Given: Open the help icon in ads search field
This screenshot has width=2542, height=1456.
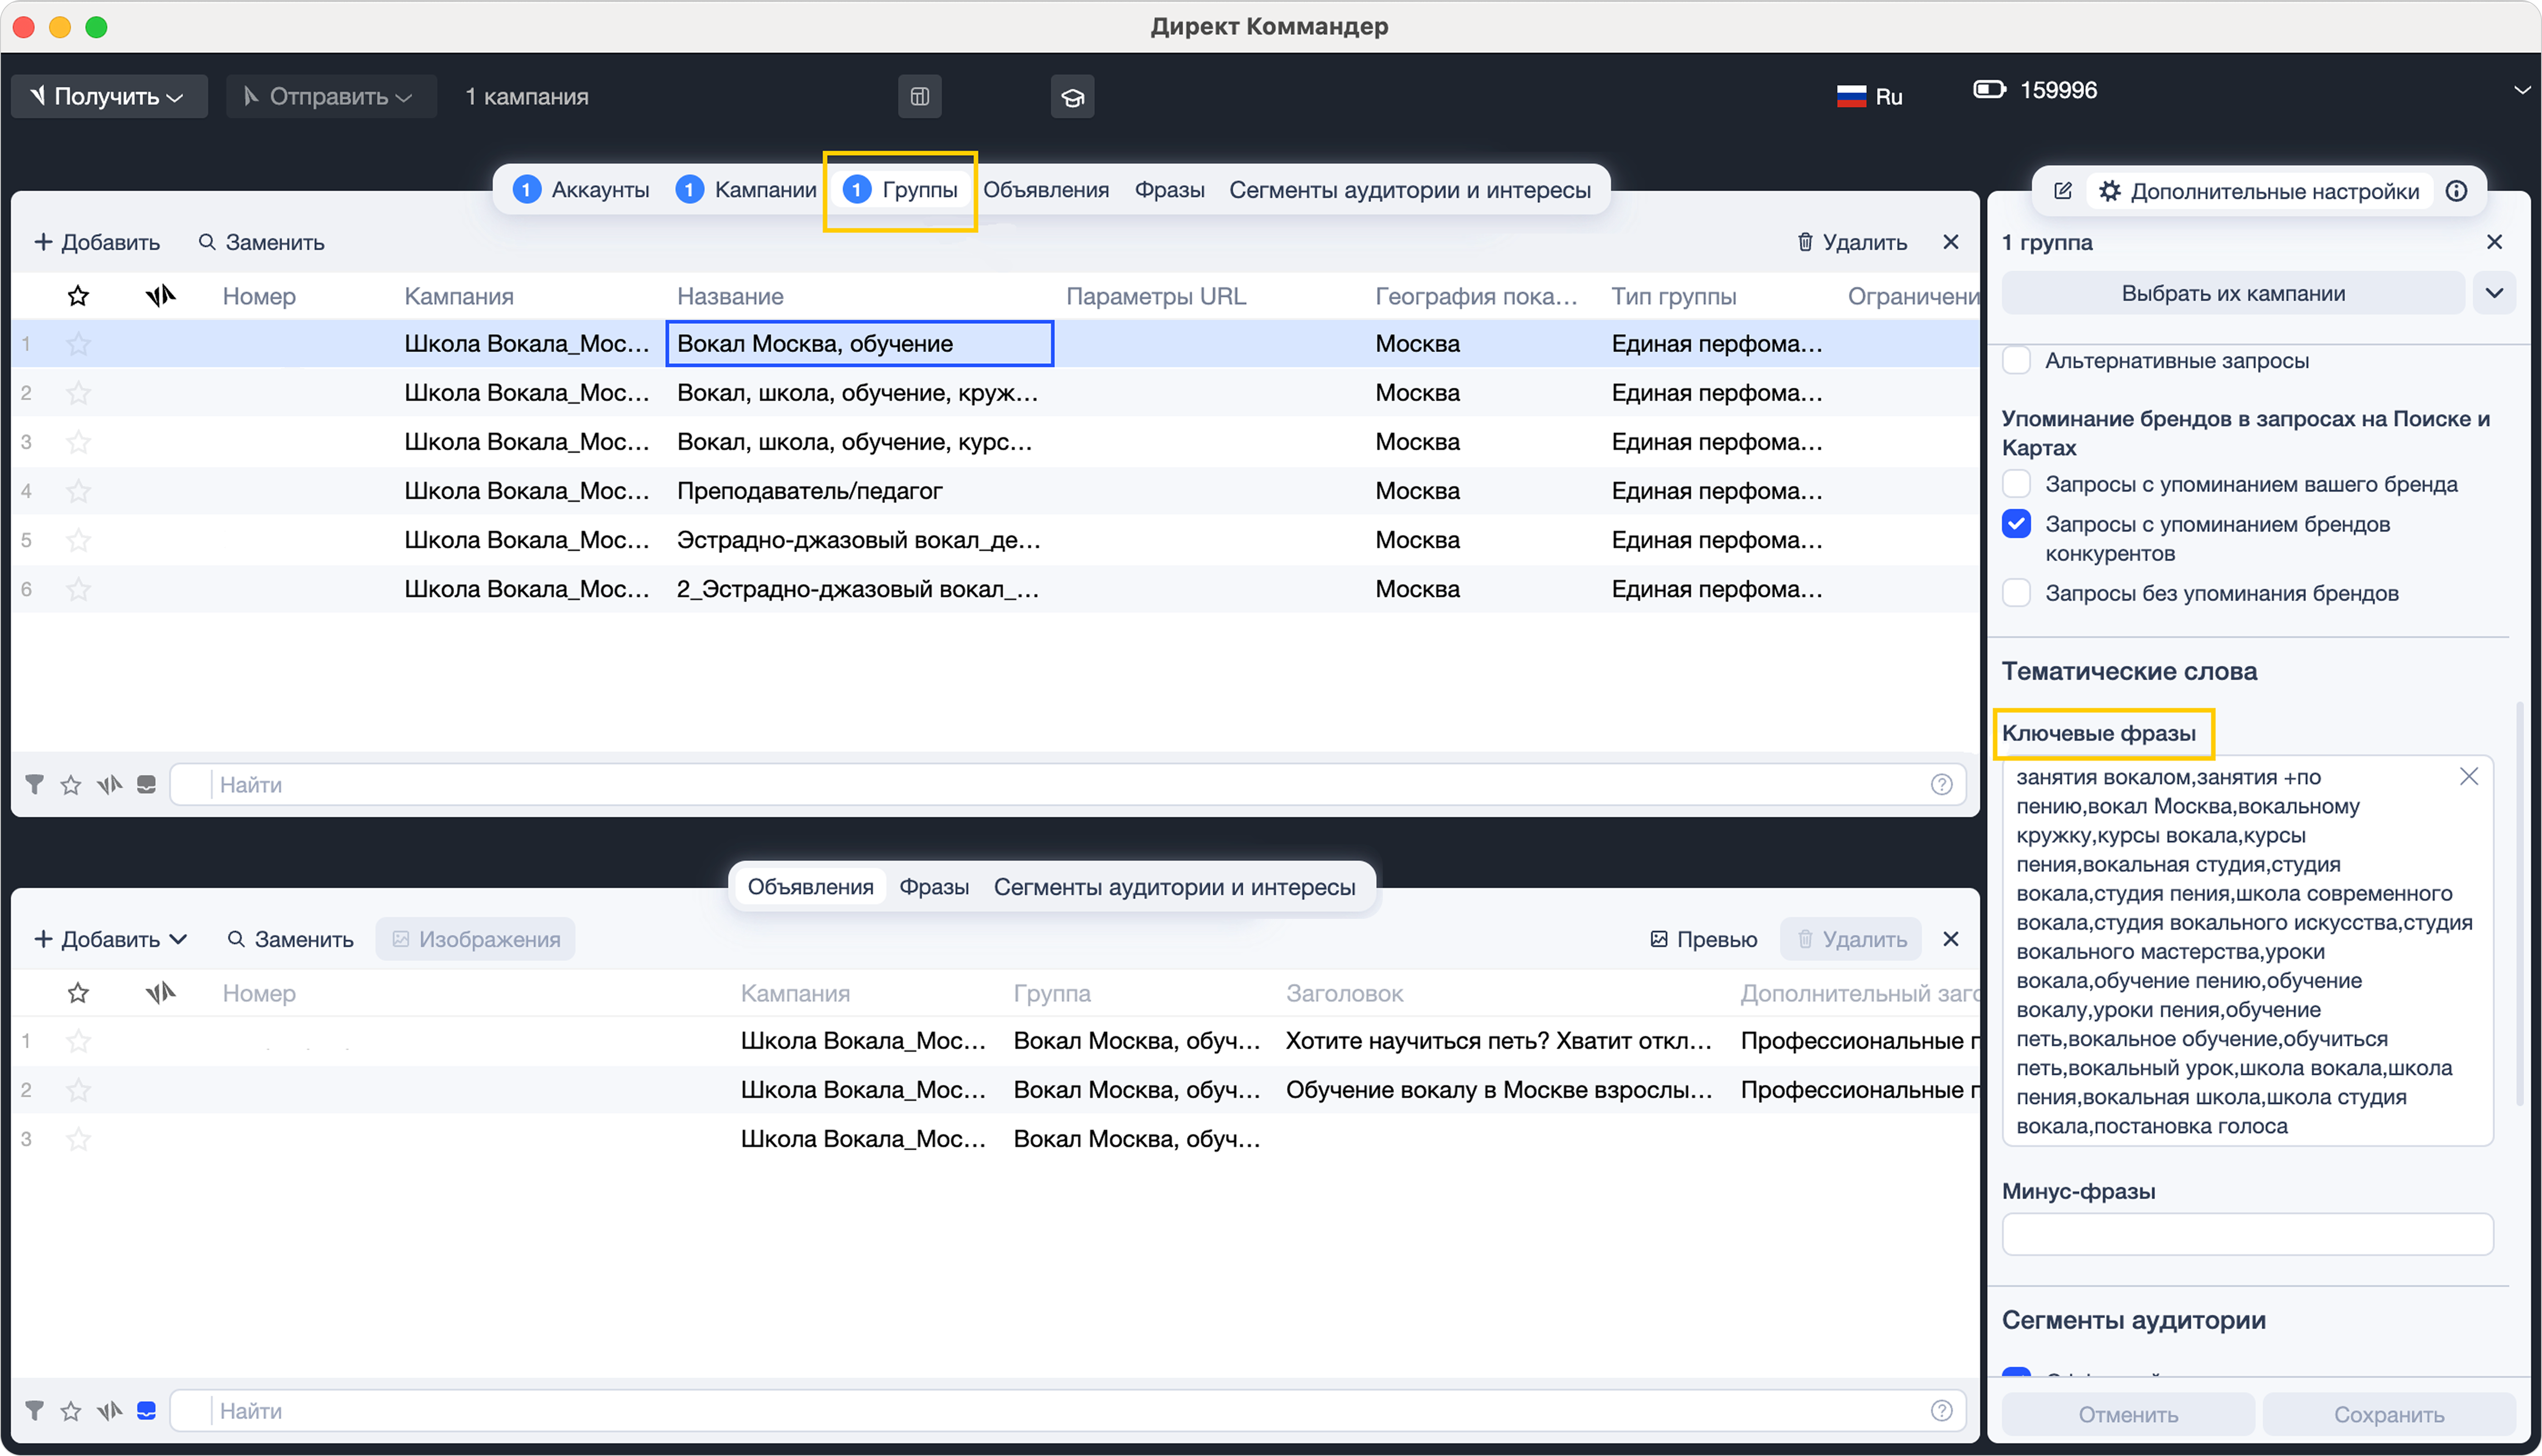Looking at the screenshot, I should 1941,1411.
